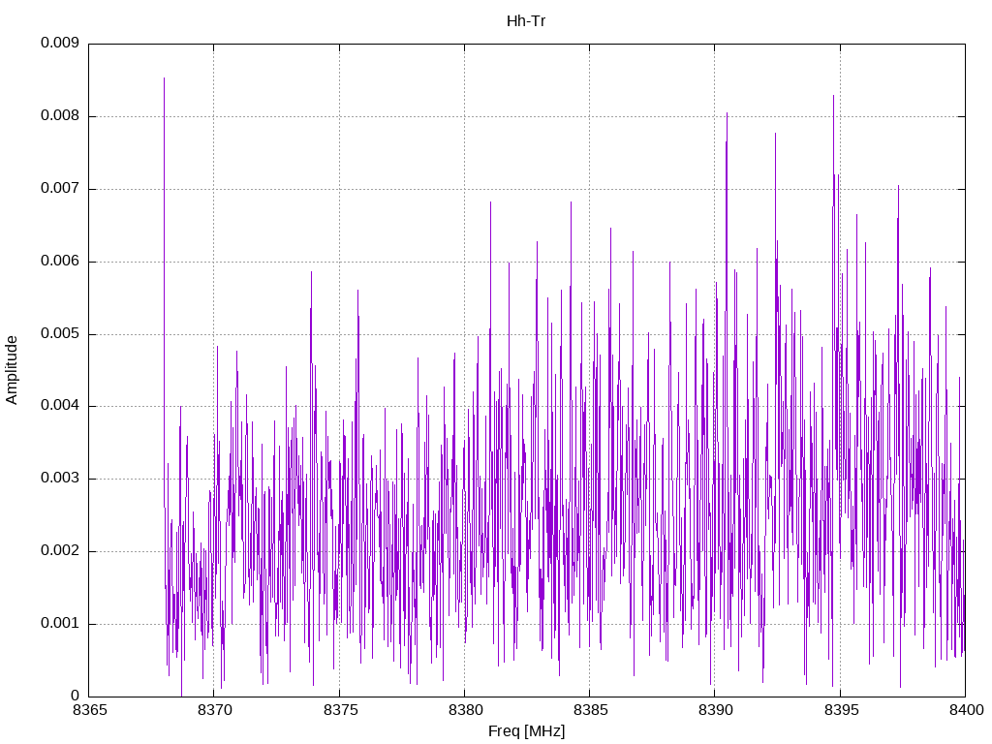
Task: Click the x-axis tick label 8385
Action: coord(590,710)
